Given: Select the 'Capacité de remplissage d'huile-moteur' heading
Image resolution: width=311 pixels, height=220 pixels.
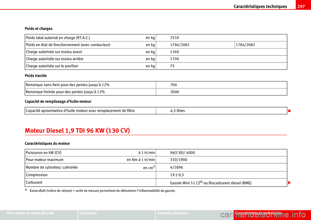Looking at the screenshot, I should coord(58,101).
